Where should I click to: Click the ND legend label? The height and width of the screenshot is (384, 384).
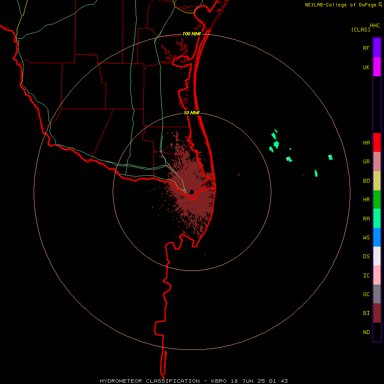[x=366, y=332]
